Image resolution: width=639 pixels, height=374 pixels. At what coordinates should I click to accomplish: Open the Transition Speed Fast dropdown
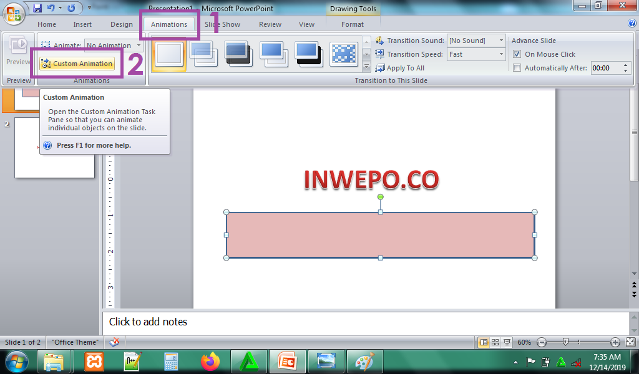(476, 54)
